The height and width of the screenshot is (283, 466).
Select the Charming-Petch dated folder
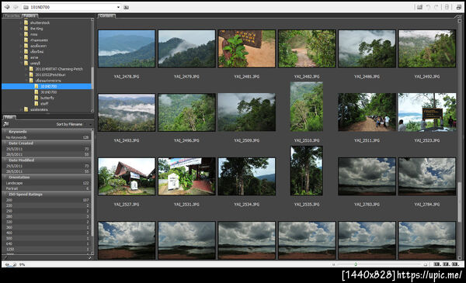coord(59,69)
